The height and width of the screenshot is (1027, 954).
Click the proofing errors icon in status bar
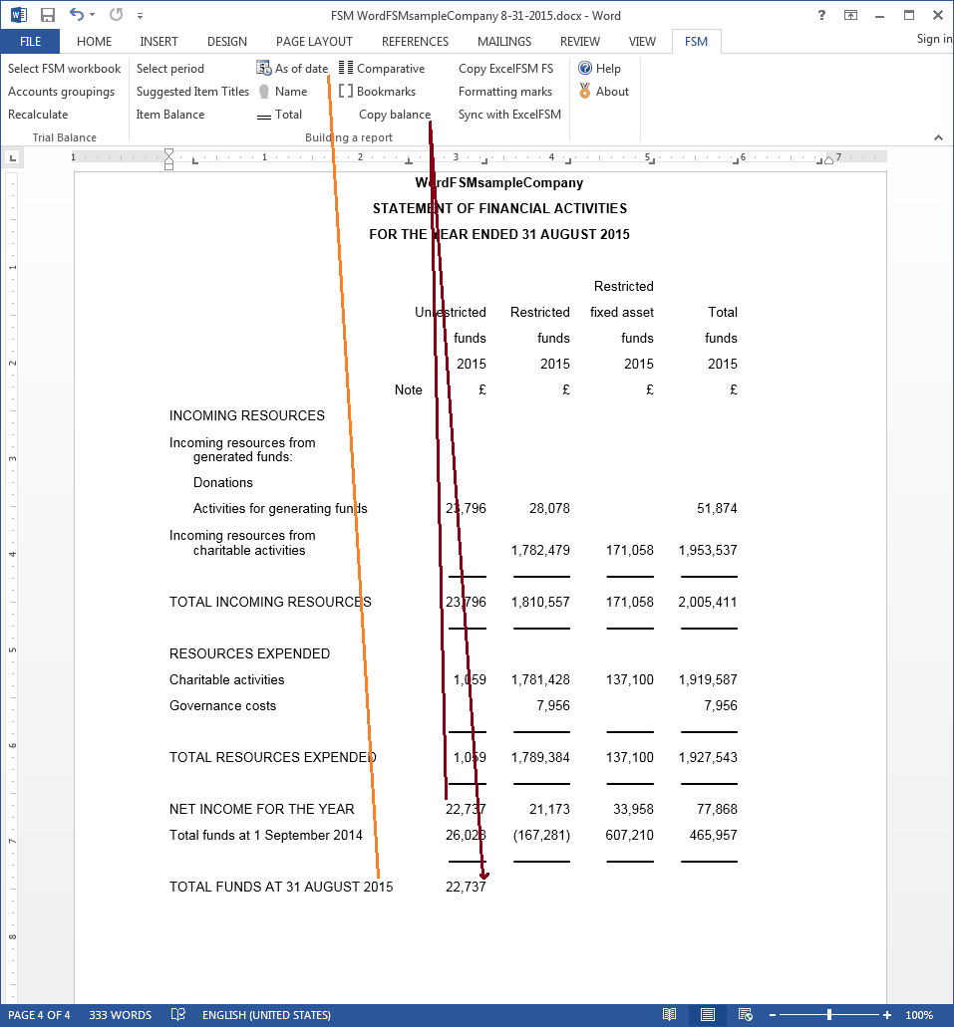[x=177, y=1015]
